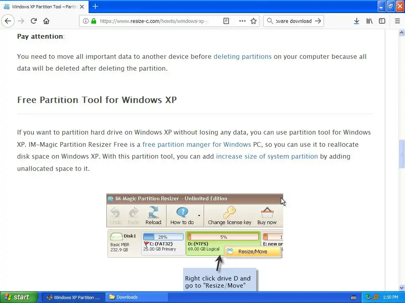Reload the current page
Screen dimensions: 405x303
pos(34,21)
